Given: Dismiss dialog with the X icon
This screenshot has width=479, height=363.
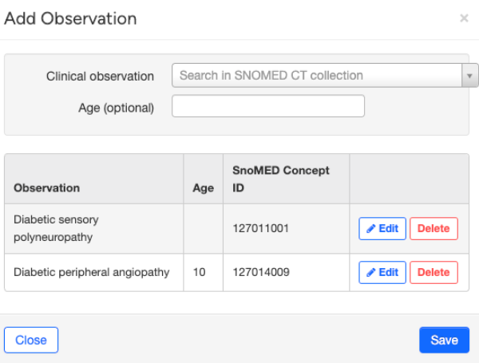Looking at the screenshot, I should (x=464, y=18).
